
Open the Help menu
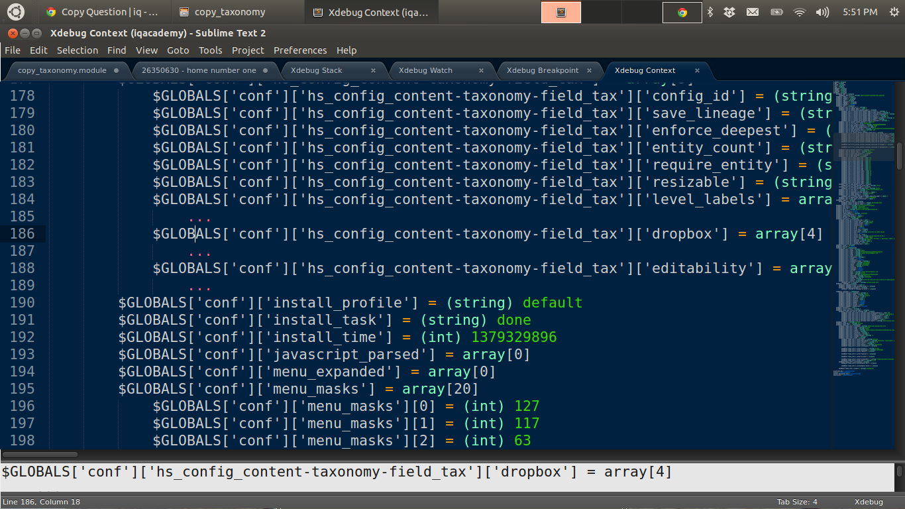346,50
